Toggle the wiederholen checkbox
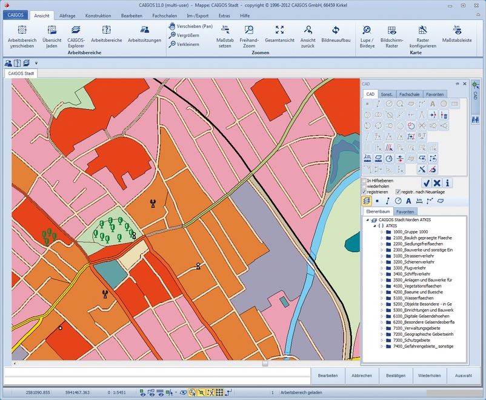The image size is (486, 400). 364,186
